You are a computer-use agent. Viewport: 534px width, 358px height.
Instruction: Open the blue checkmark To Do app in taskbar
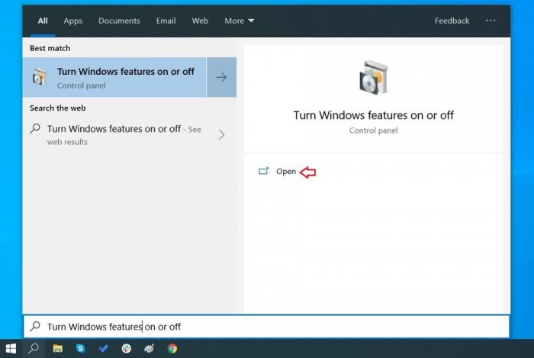coord(104,349)
